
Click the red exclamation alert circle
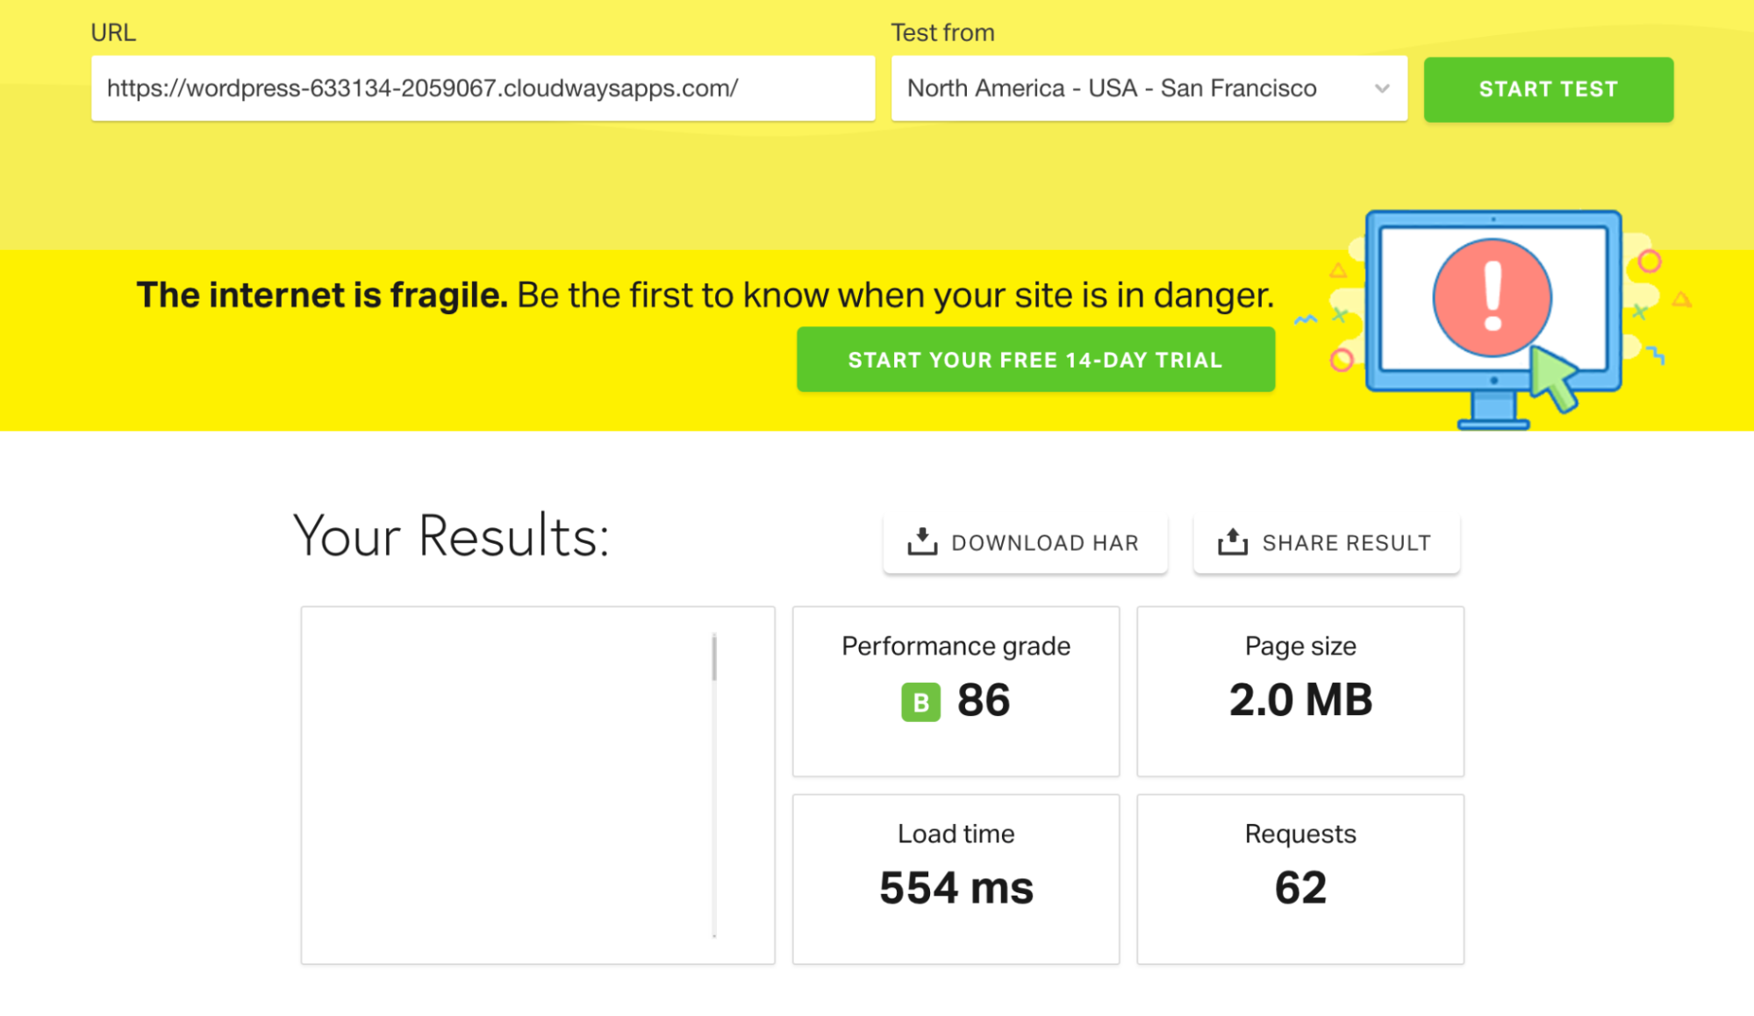(x=1492, y=298)
